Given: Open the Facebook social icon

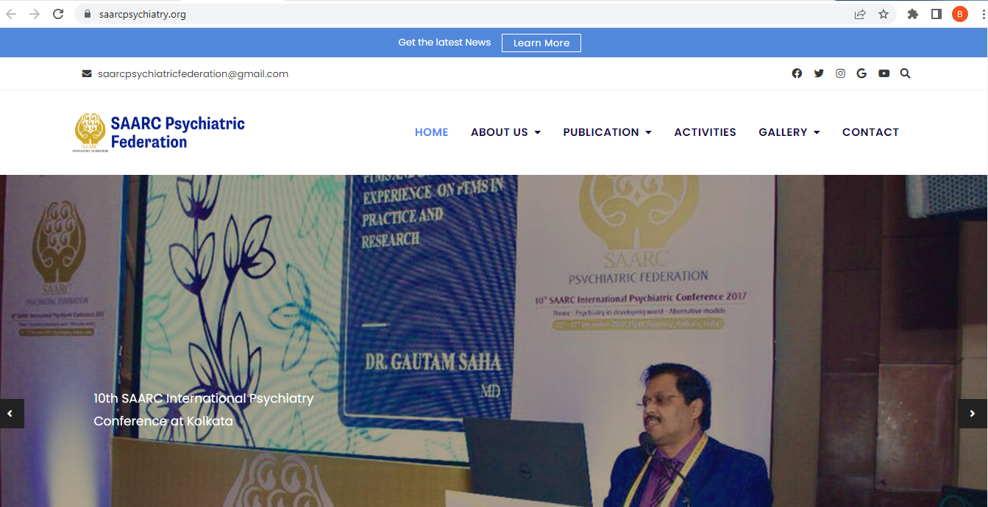Looking at the screenshot, I should tap(797, 73).
